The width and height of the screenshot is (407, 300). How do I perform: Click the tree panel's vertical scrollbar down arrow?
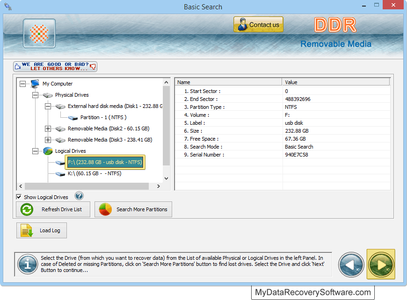[x=166, y=178]
